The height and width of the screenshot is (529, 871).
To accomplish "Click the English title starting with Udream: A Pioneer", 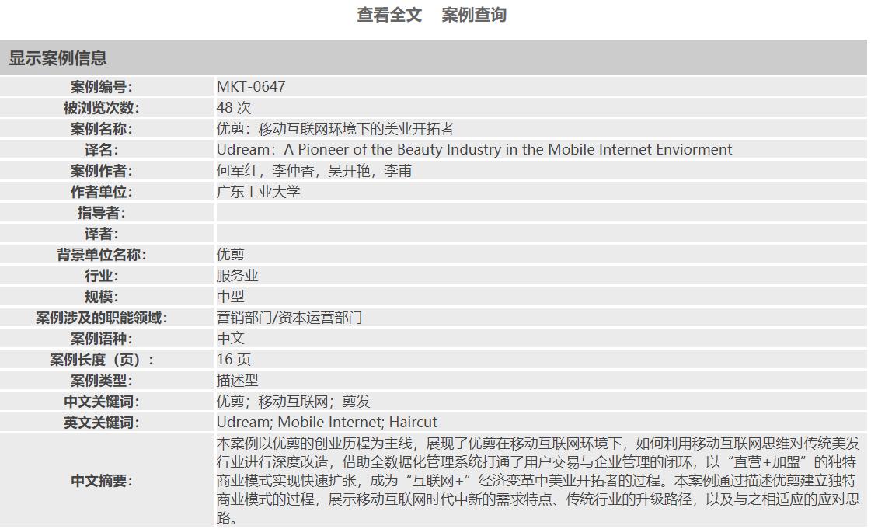I will coord(475,150).
